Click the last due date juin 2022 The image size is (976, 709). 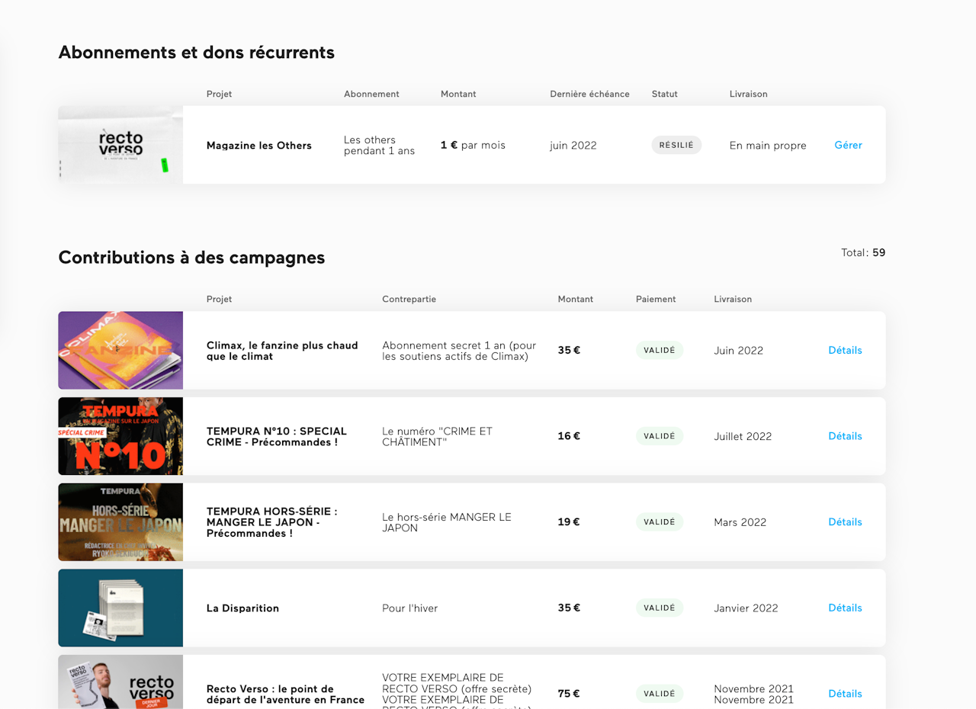[573, 146]
